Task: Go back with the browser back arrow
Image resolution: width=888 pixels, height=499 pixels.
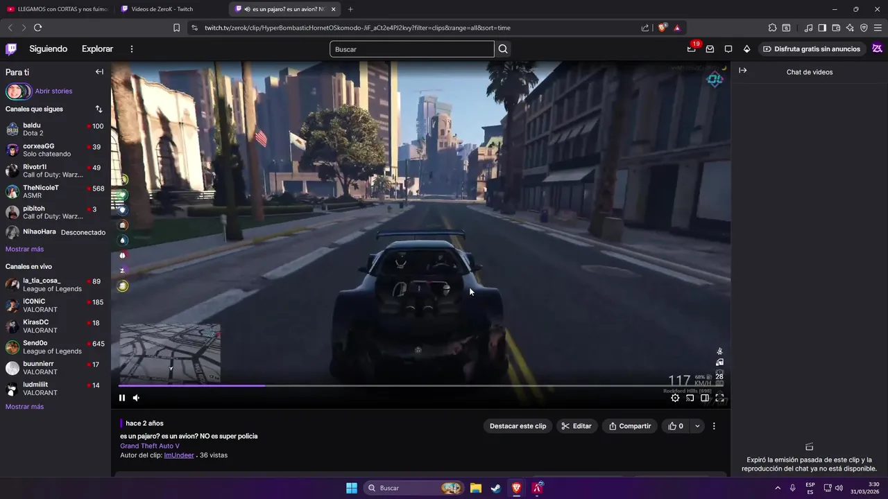Action: (x=10, y=28)
